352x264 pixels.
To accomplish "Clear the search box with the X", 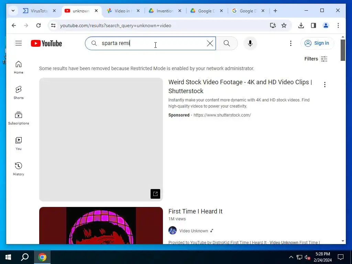I will coord(210,43).
